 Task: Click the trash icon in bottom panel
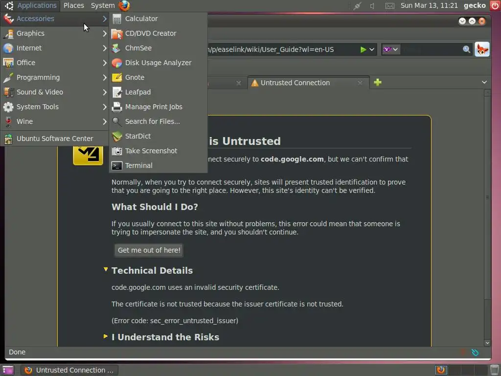pos(495,370)
